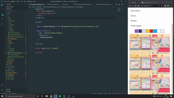
Task: Open the Run and Debug view icon
Action: point(2,19)
